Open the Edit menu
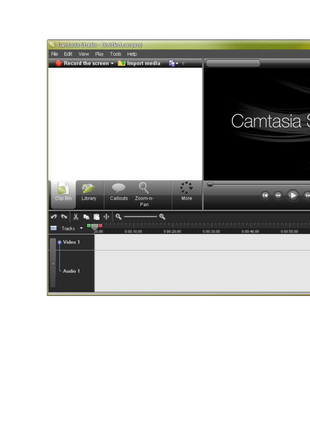This screenshot has width=310, height=439. pyautogui.click(x=68, y=54)
